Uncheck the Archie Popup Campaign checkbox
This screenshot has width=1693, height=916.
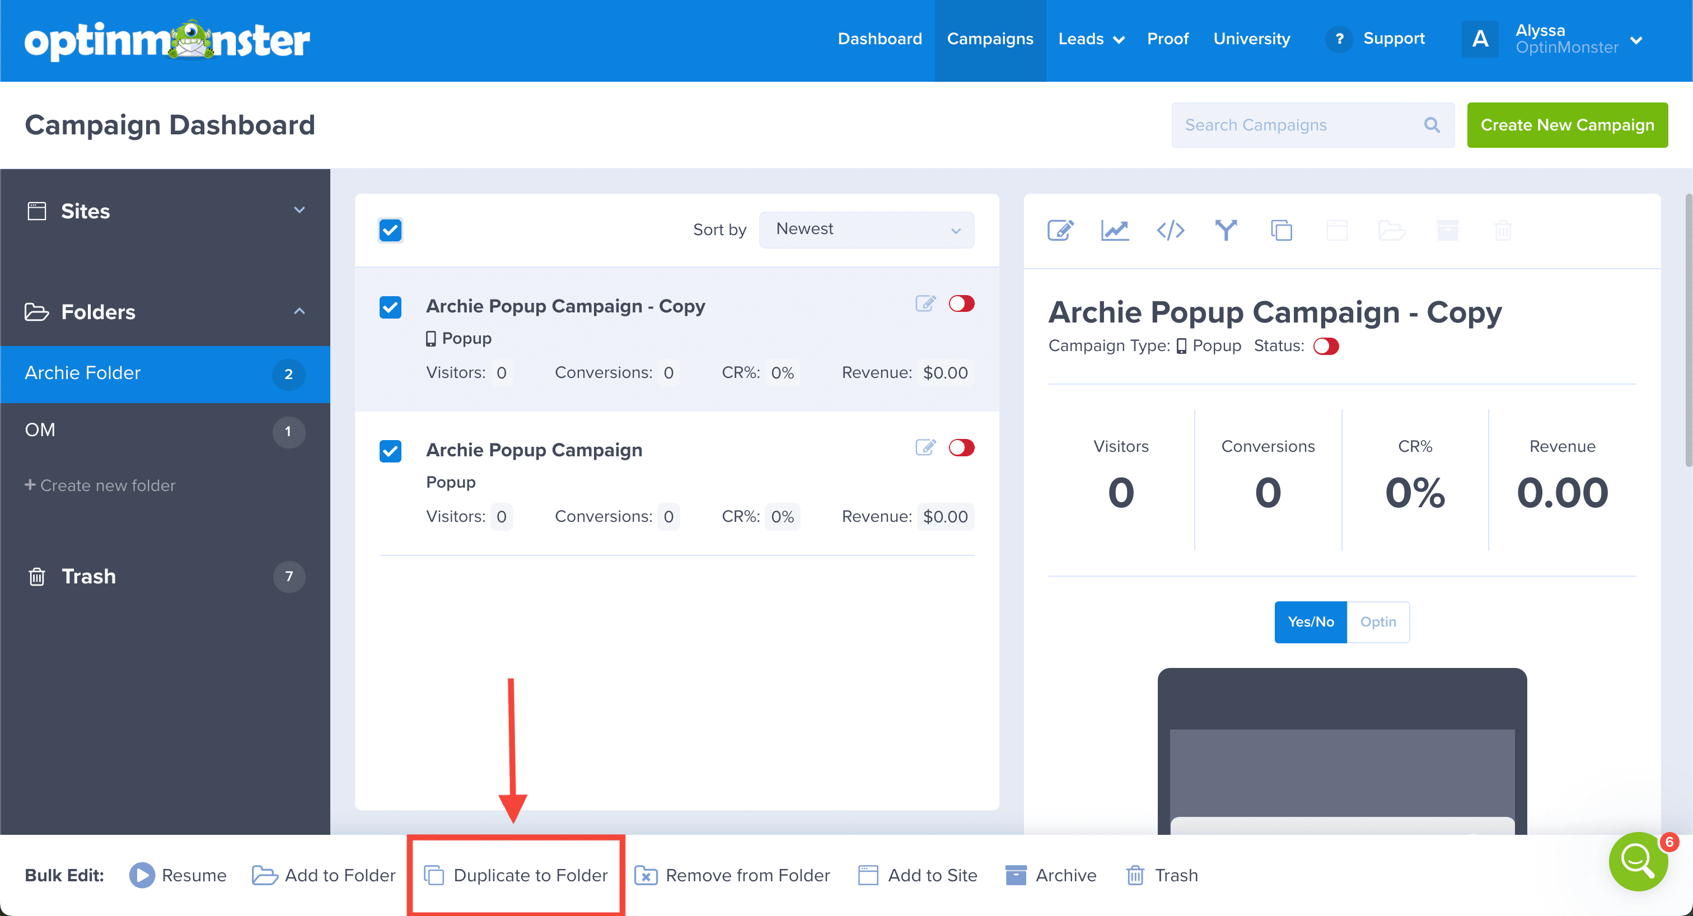(x=390, y=451)
